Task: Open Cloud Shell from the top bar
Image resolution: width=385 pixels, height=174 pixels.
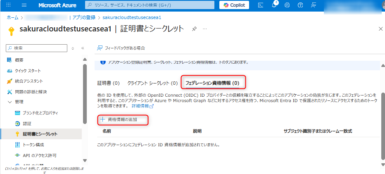Action: tap(261, 5)
